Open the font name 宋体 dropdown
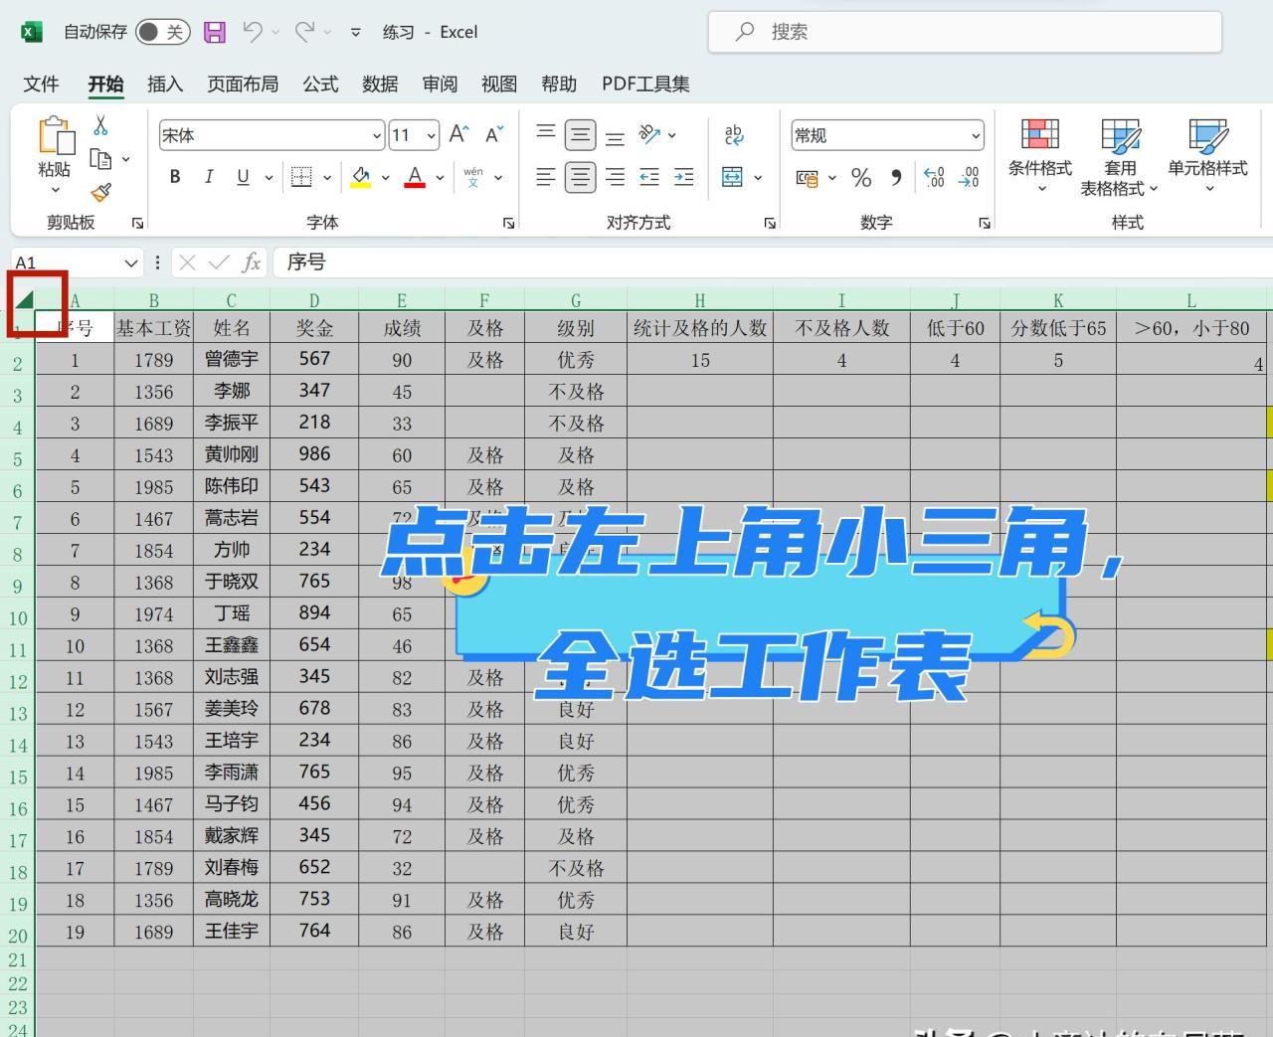This screenshot has width=1273, height=1037. tap(377, 135)
